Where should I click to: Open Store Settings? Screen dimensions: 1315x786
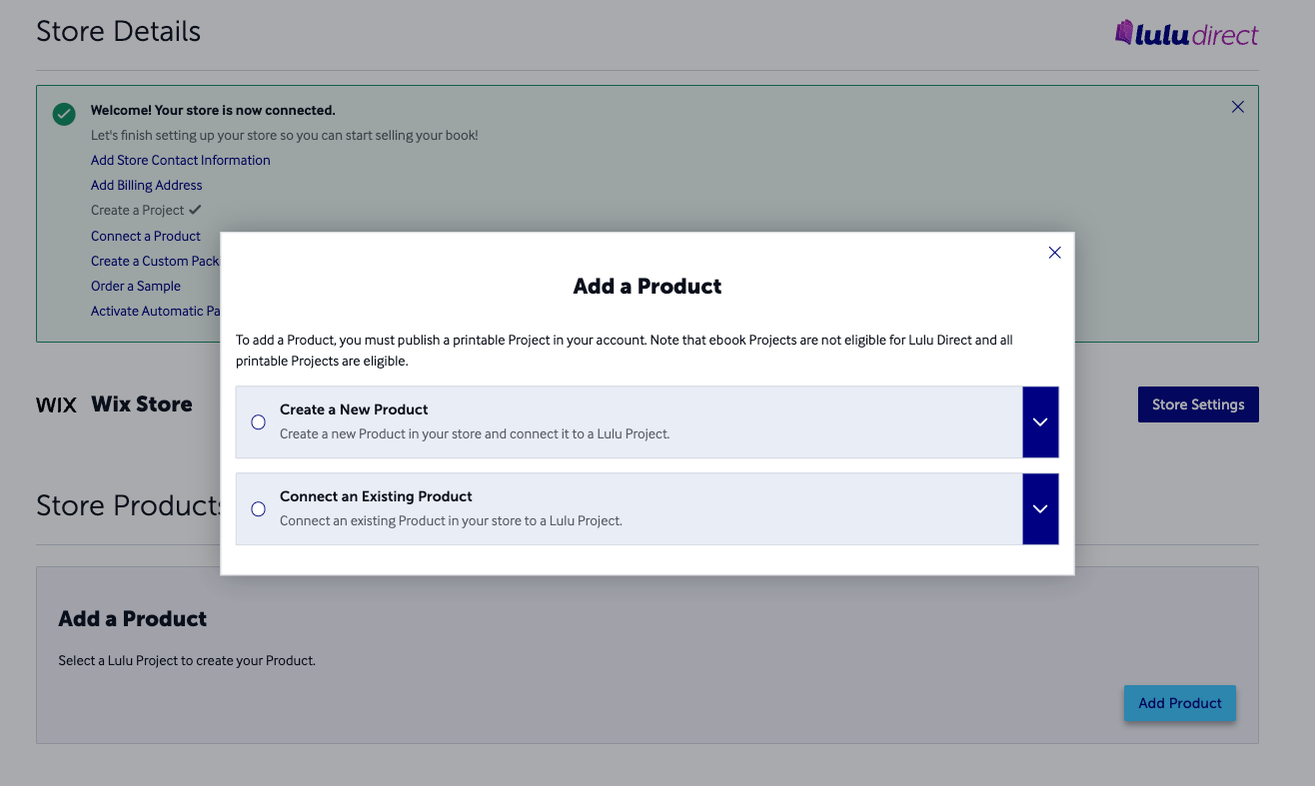tap(1197, 404)
